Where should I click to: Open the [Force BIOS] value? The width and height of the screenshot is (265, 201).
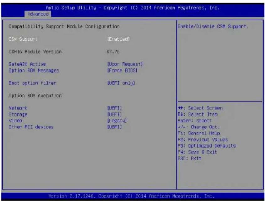[x=122, y=70]
